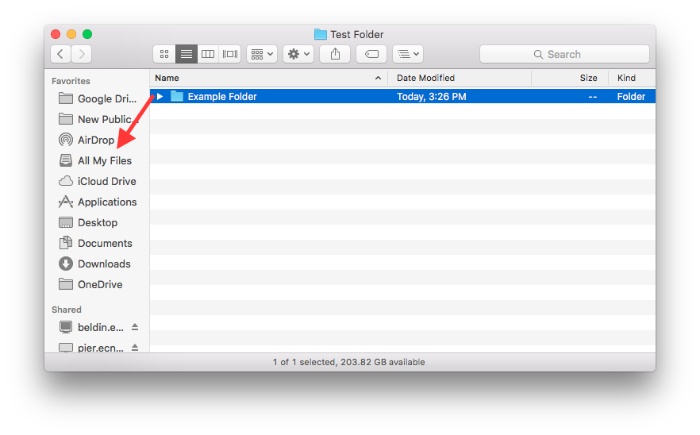The image size is (700, 435).
Task: Select the Example Folder row
Action: pyautogui.click(x=317, y=97)
